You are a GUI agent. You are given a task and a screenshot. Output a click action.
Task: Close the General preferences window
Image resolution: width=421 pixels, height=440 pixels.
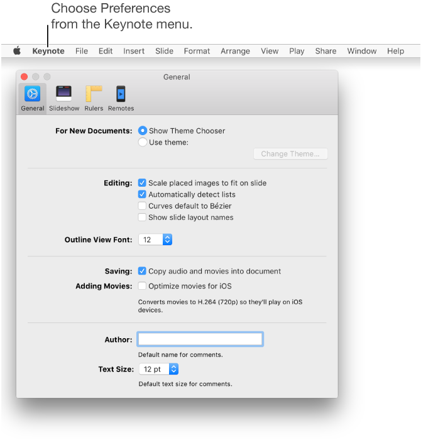(x=24, y=77)
